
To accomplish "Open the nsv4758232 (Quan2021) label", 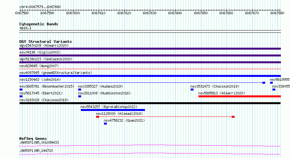I will [x=124, y=120].
